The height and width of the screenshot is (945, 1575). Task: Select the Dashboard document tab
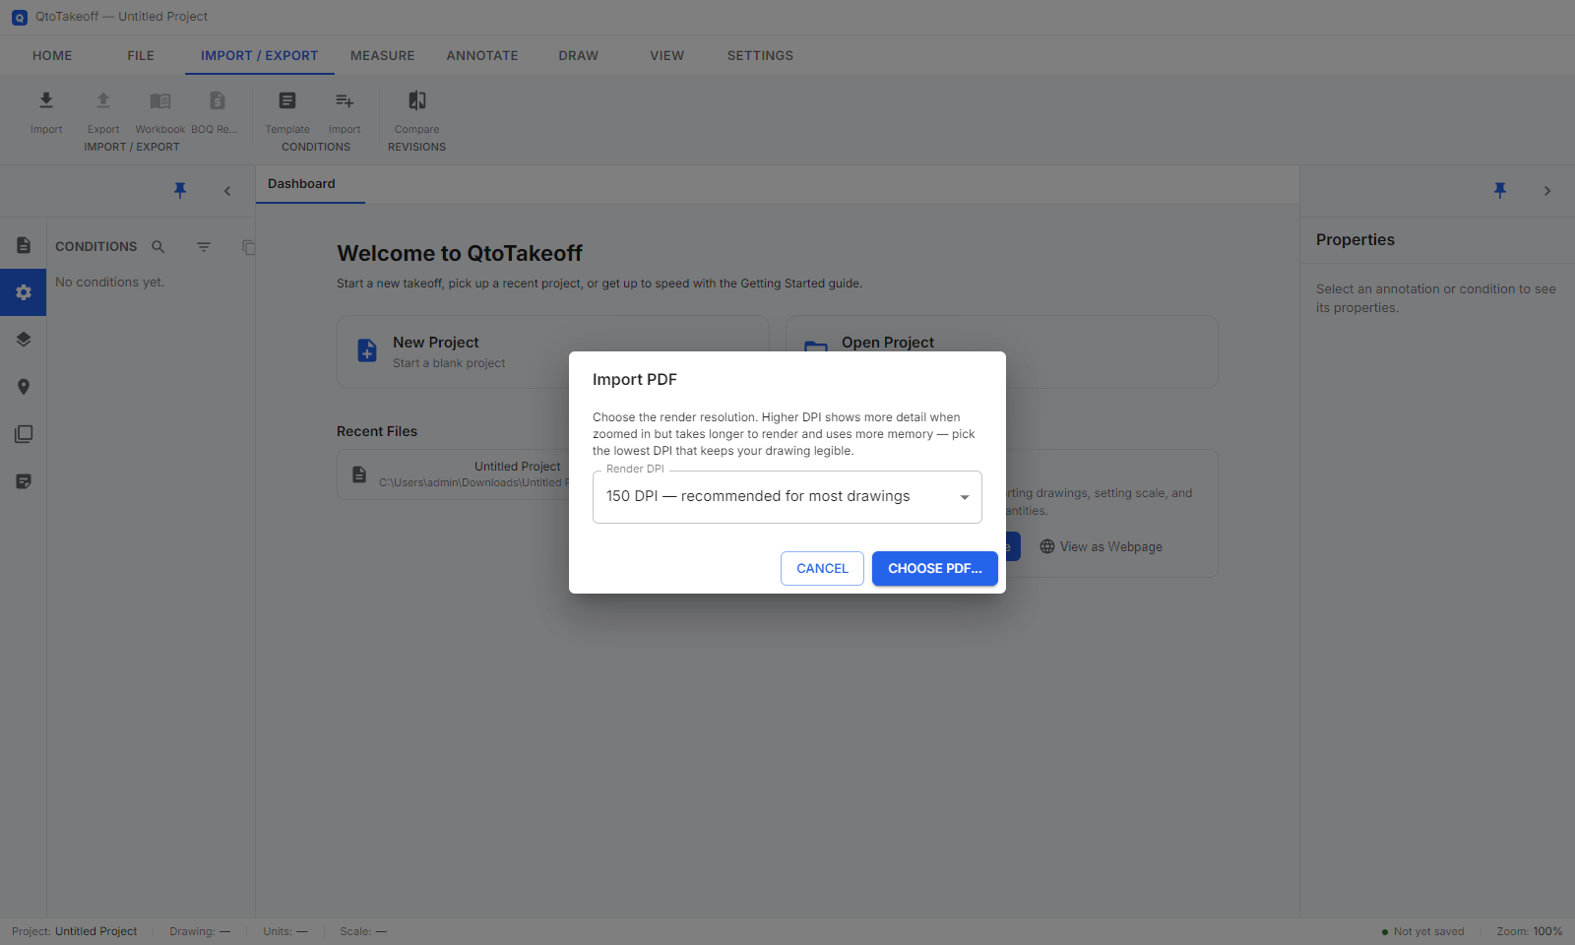[x=301, y=184]
